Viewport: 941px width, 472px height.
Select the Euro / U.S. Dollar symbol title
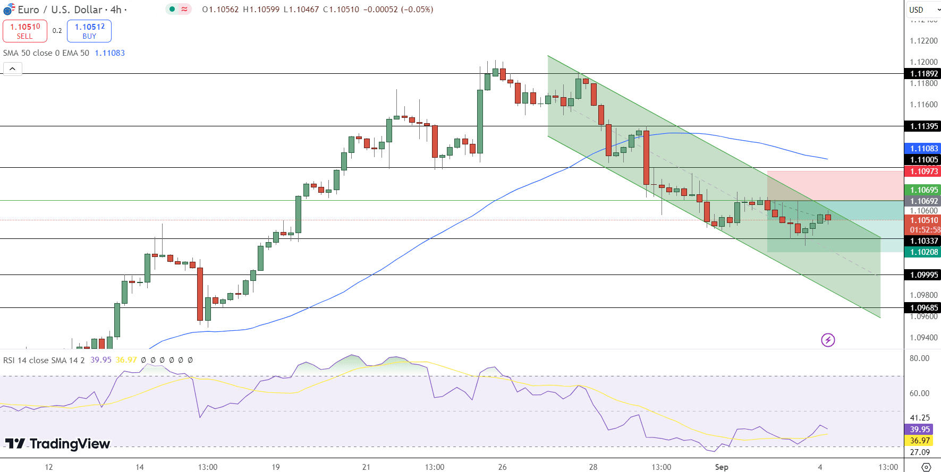pos(60,10)
